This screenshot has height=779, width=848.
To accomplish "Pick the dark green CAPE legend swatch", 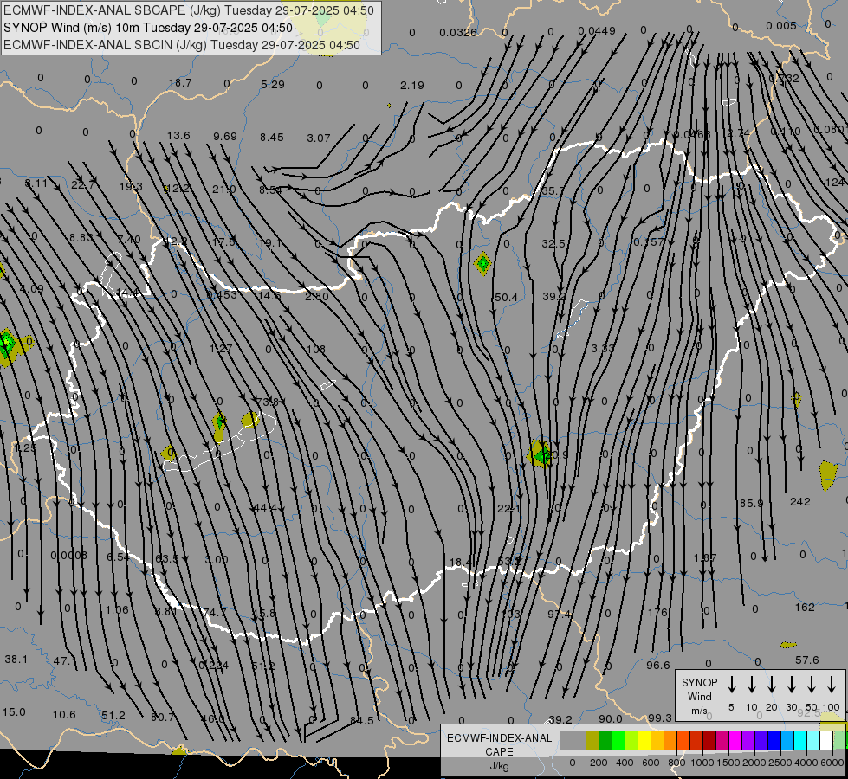I will (605, 741).
